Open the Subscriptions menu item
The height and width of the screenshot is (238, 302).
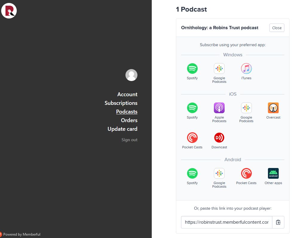pos(121,103)
